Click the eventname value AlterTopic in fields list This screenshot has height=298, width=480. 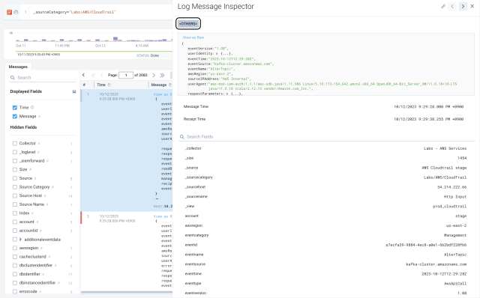point(455,255)
